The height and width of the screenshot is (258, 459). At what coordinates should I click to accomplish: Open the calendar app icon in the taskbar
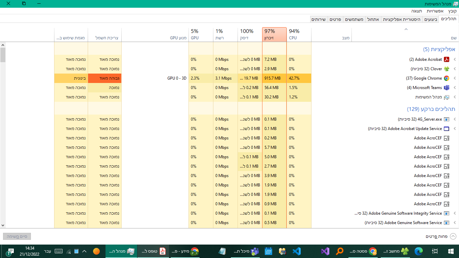click(x=268, y=251)
